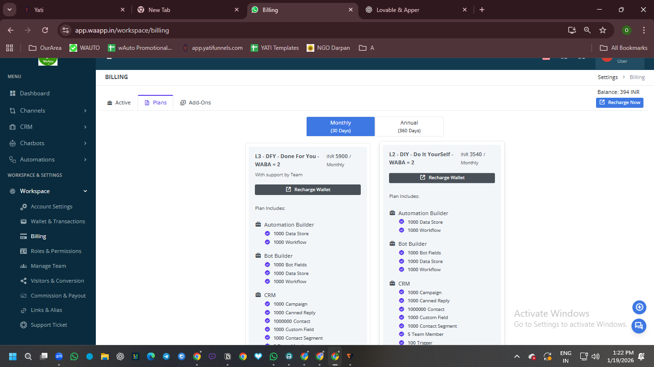Open Links & Alias page

[46, 310]
